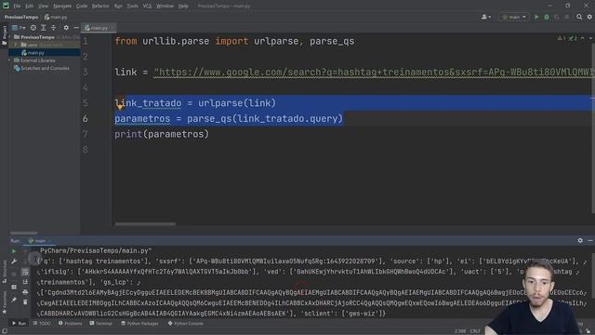Open the Problems tool window
The image size is (595, 335).
point(71,324)
